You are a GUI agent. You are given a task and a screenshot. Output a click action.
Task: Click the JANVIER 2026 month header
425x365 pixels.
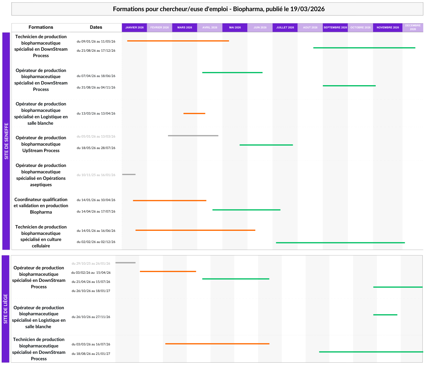(134, 27)
